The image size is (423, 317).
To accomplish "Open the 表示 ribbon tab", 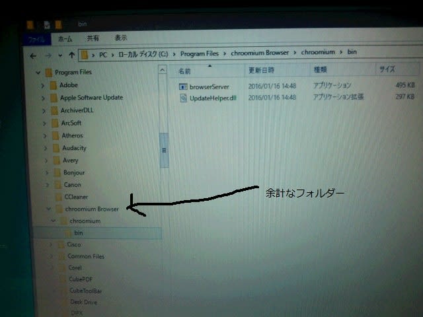I will click(x=121, y=38).
